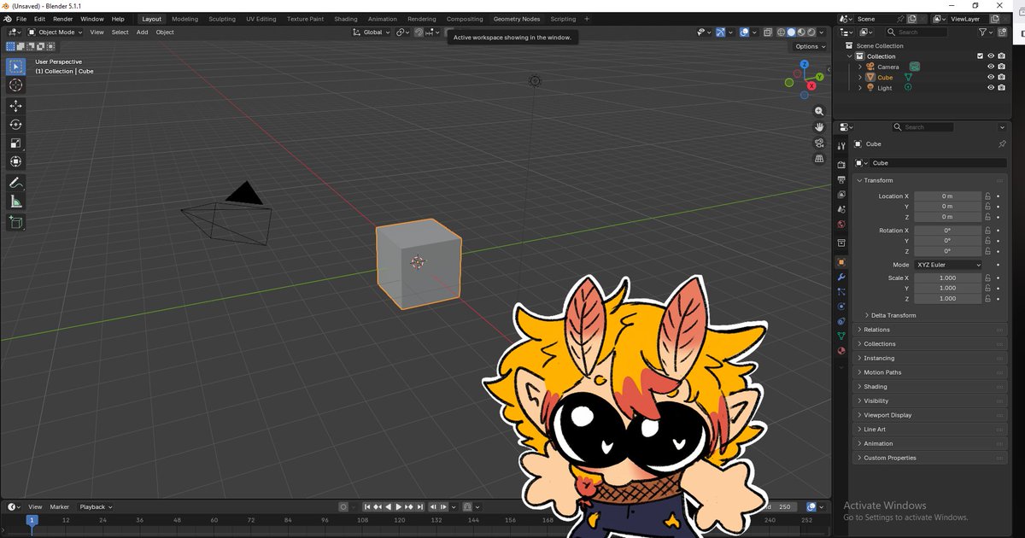Open the XYZ Euler rotation mode dropdown
The width and height of the screenshot is (1025, 538).
coord(947,265)
